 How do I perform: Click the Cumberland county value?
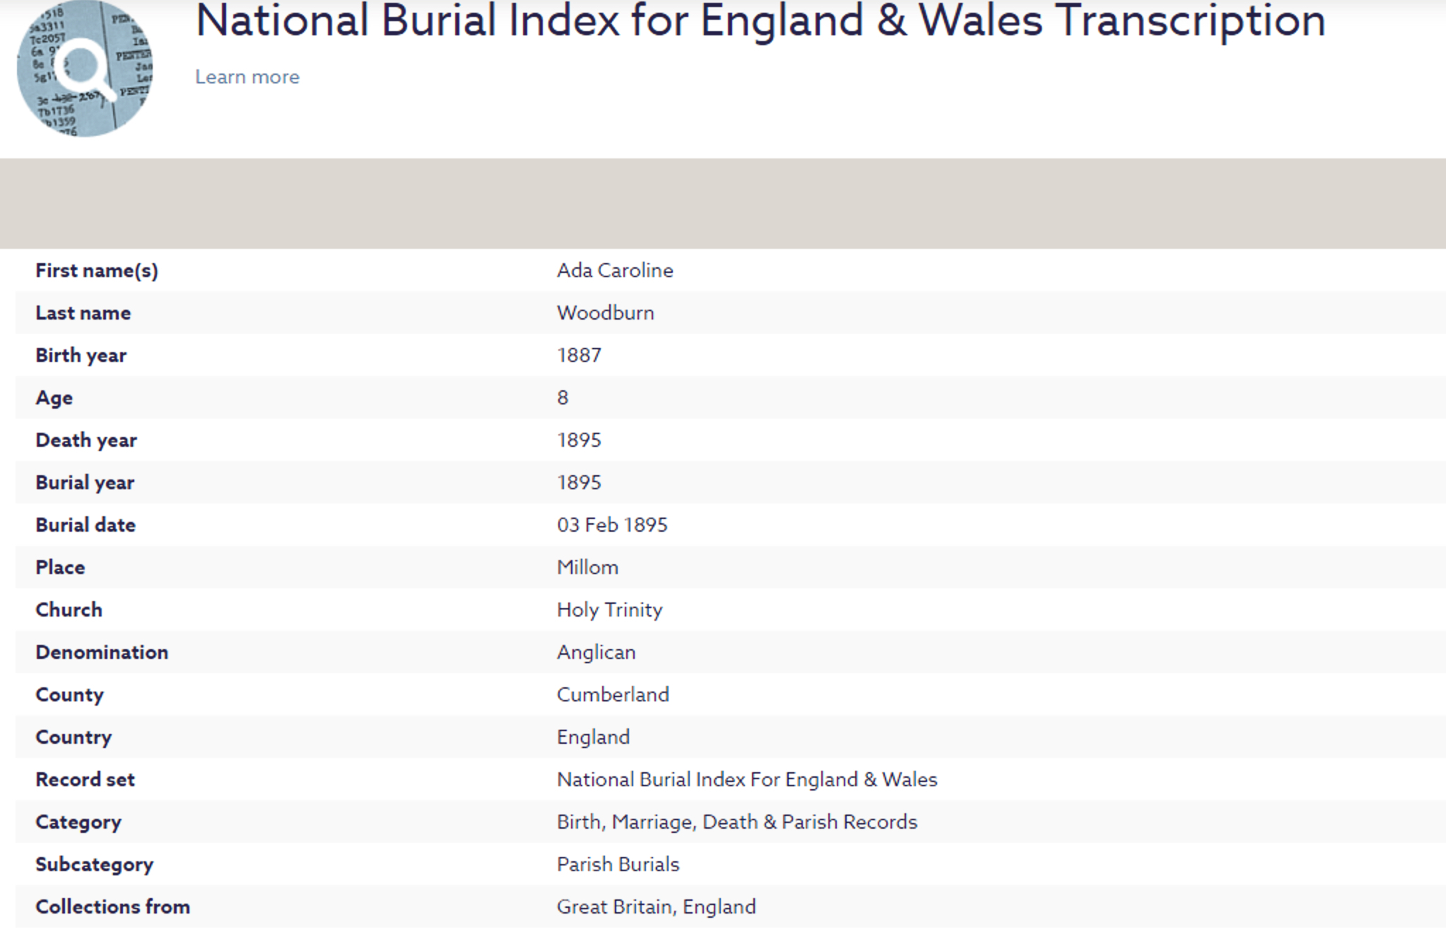point(613,695)
